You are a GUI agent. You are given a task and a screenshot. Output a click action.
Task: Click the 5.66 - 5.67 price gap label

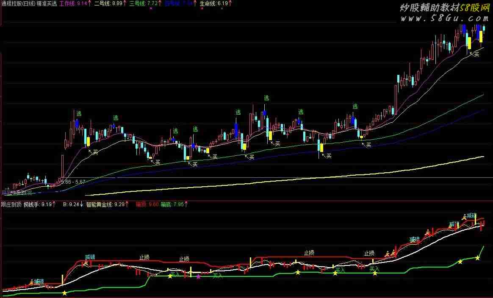click(x=73, y=182)
